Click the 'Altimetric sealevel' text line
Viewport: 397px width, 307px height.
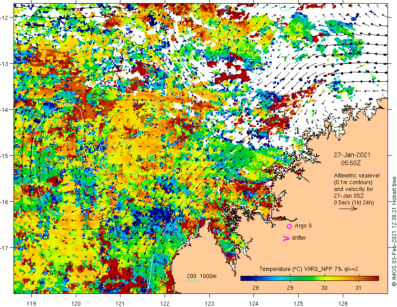click(357, 176)
